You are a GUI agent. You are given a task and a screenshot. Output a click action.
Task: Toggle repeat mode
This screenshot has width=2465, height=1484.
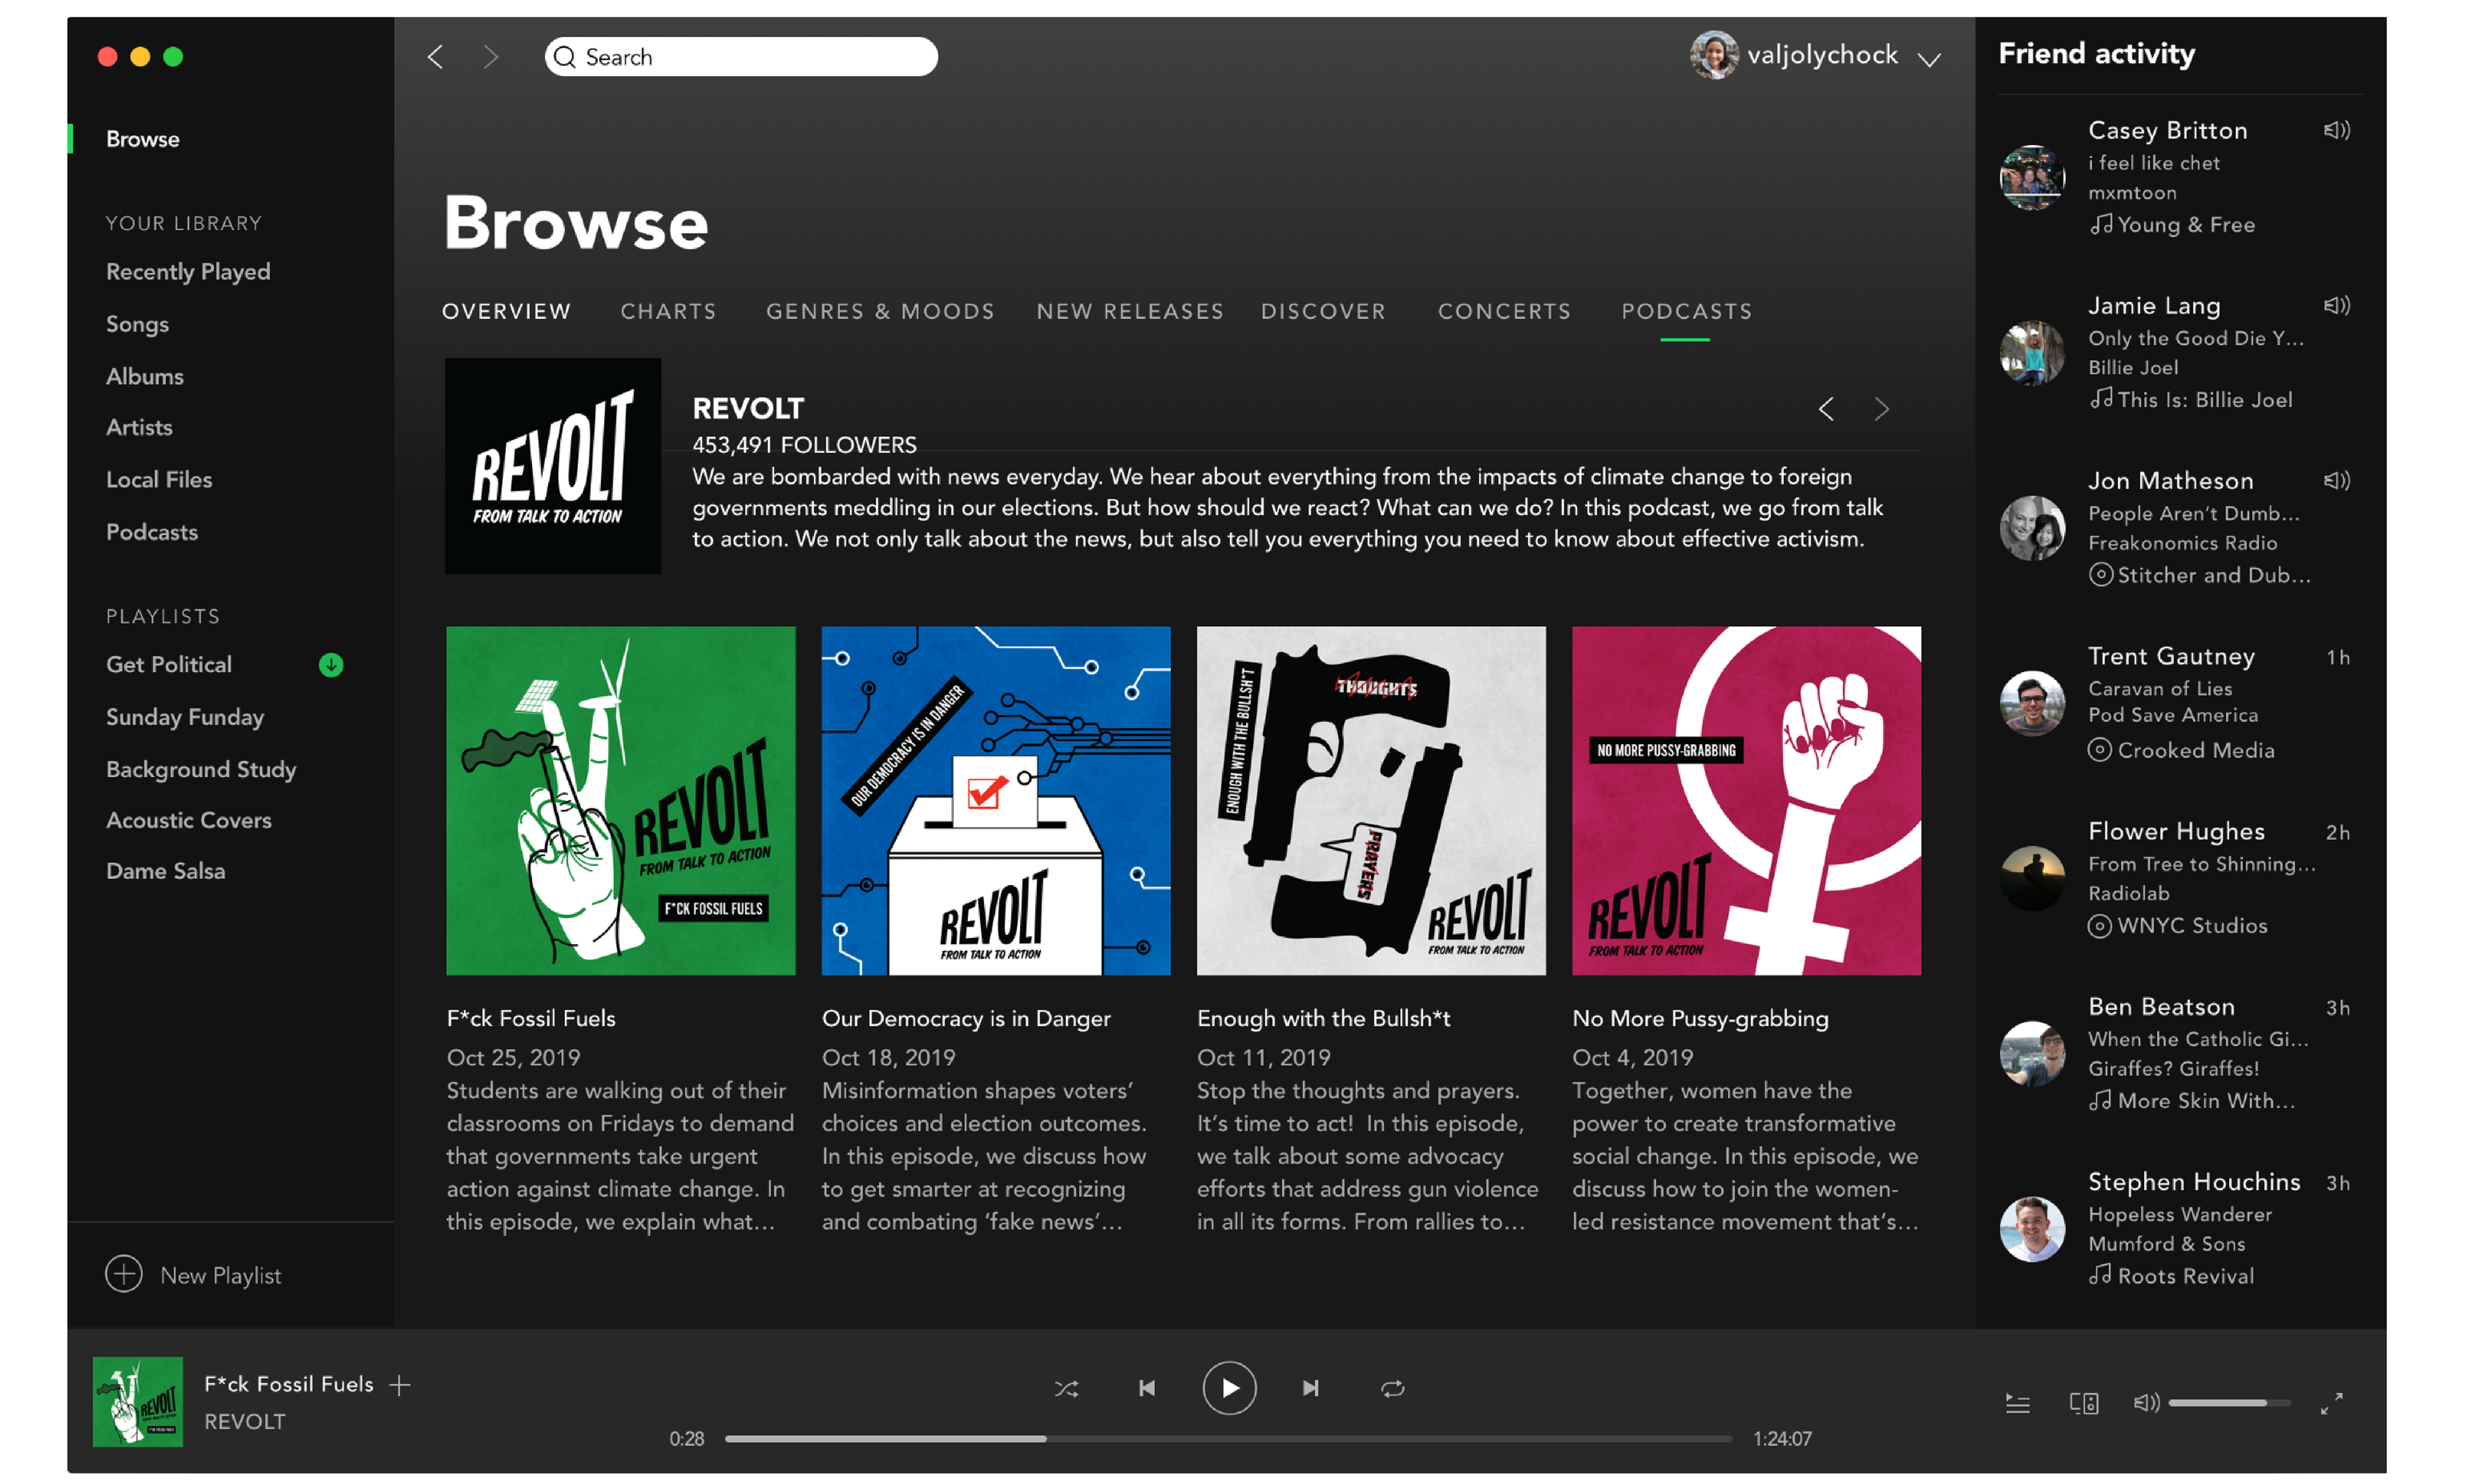(1392, 1389)
